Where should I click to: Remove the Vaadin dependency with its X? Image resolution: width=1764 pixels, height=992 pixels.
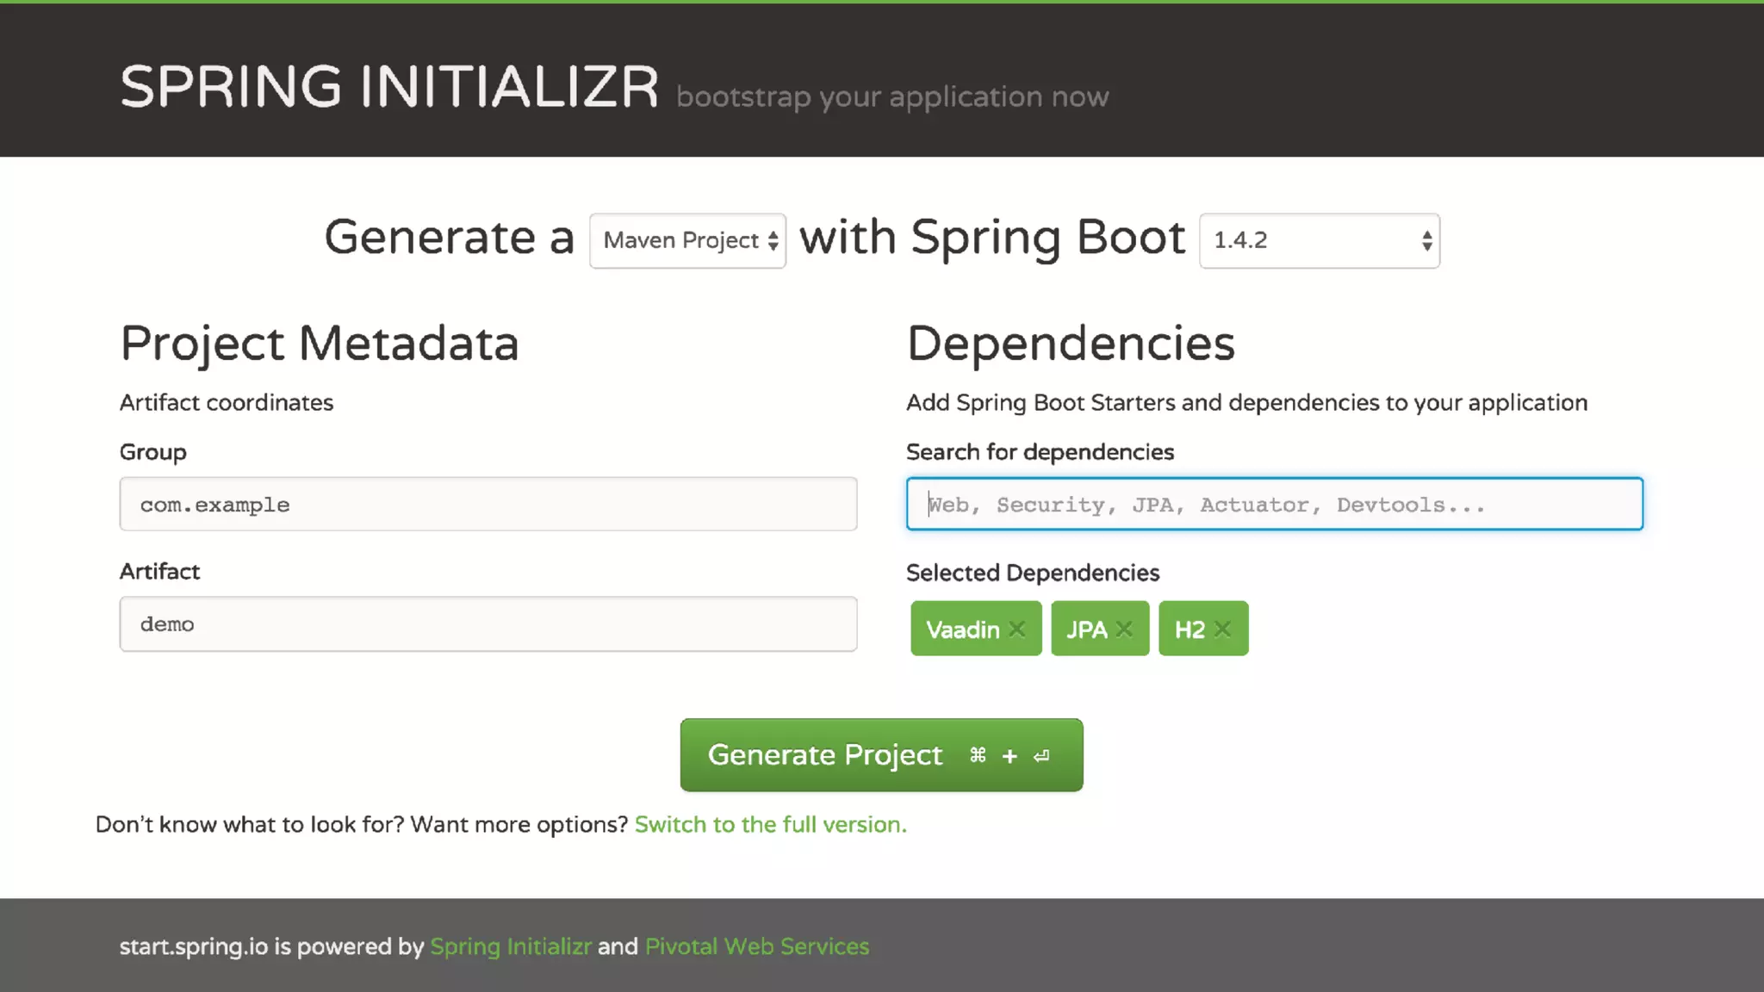click(x=1017, y=629)
